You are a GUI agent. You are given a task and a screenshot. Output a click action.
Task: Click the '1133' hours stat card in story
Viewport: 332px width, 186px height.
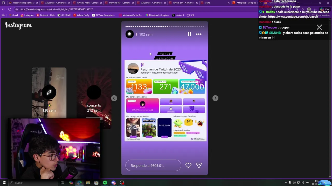[139, 87]
